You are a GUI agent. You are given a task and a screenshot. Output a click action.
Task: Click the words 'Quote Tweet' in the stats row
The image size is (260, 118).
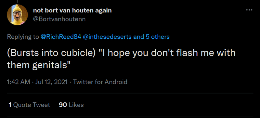[32, 105]
